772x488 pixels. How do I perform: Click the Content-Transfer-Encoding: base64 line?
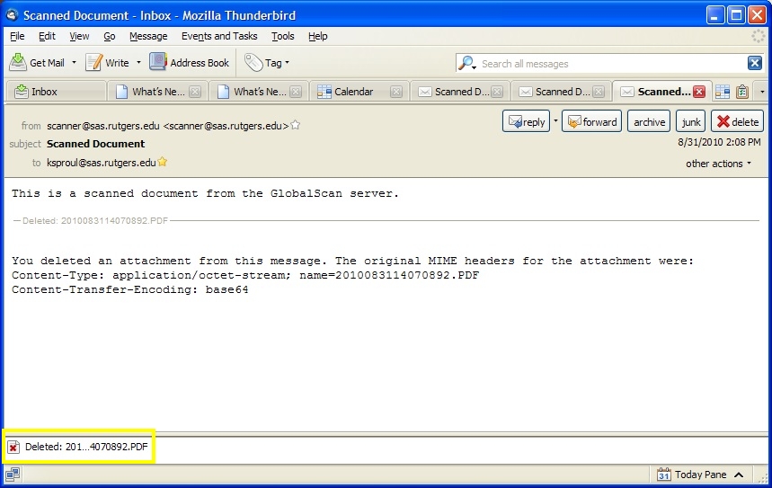point(130,289)
